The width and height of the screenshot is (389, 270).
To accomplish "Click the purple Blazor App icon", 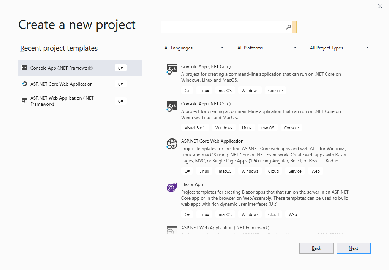I will [172, 187].
